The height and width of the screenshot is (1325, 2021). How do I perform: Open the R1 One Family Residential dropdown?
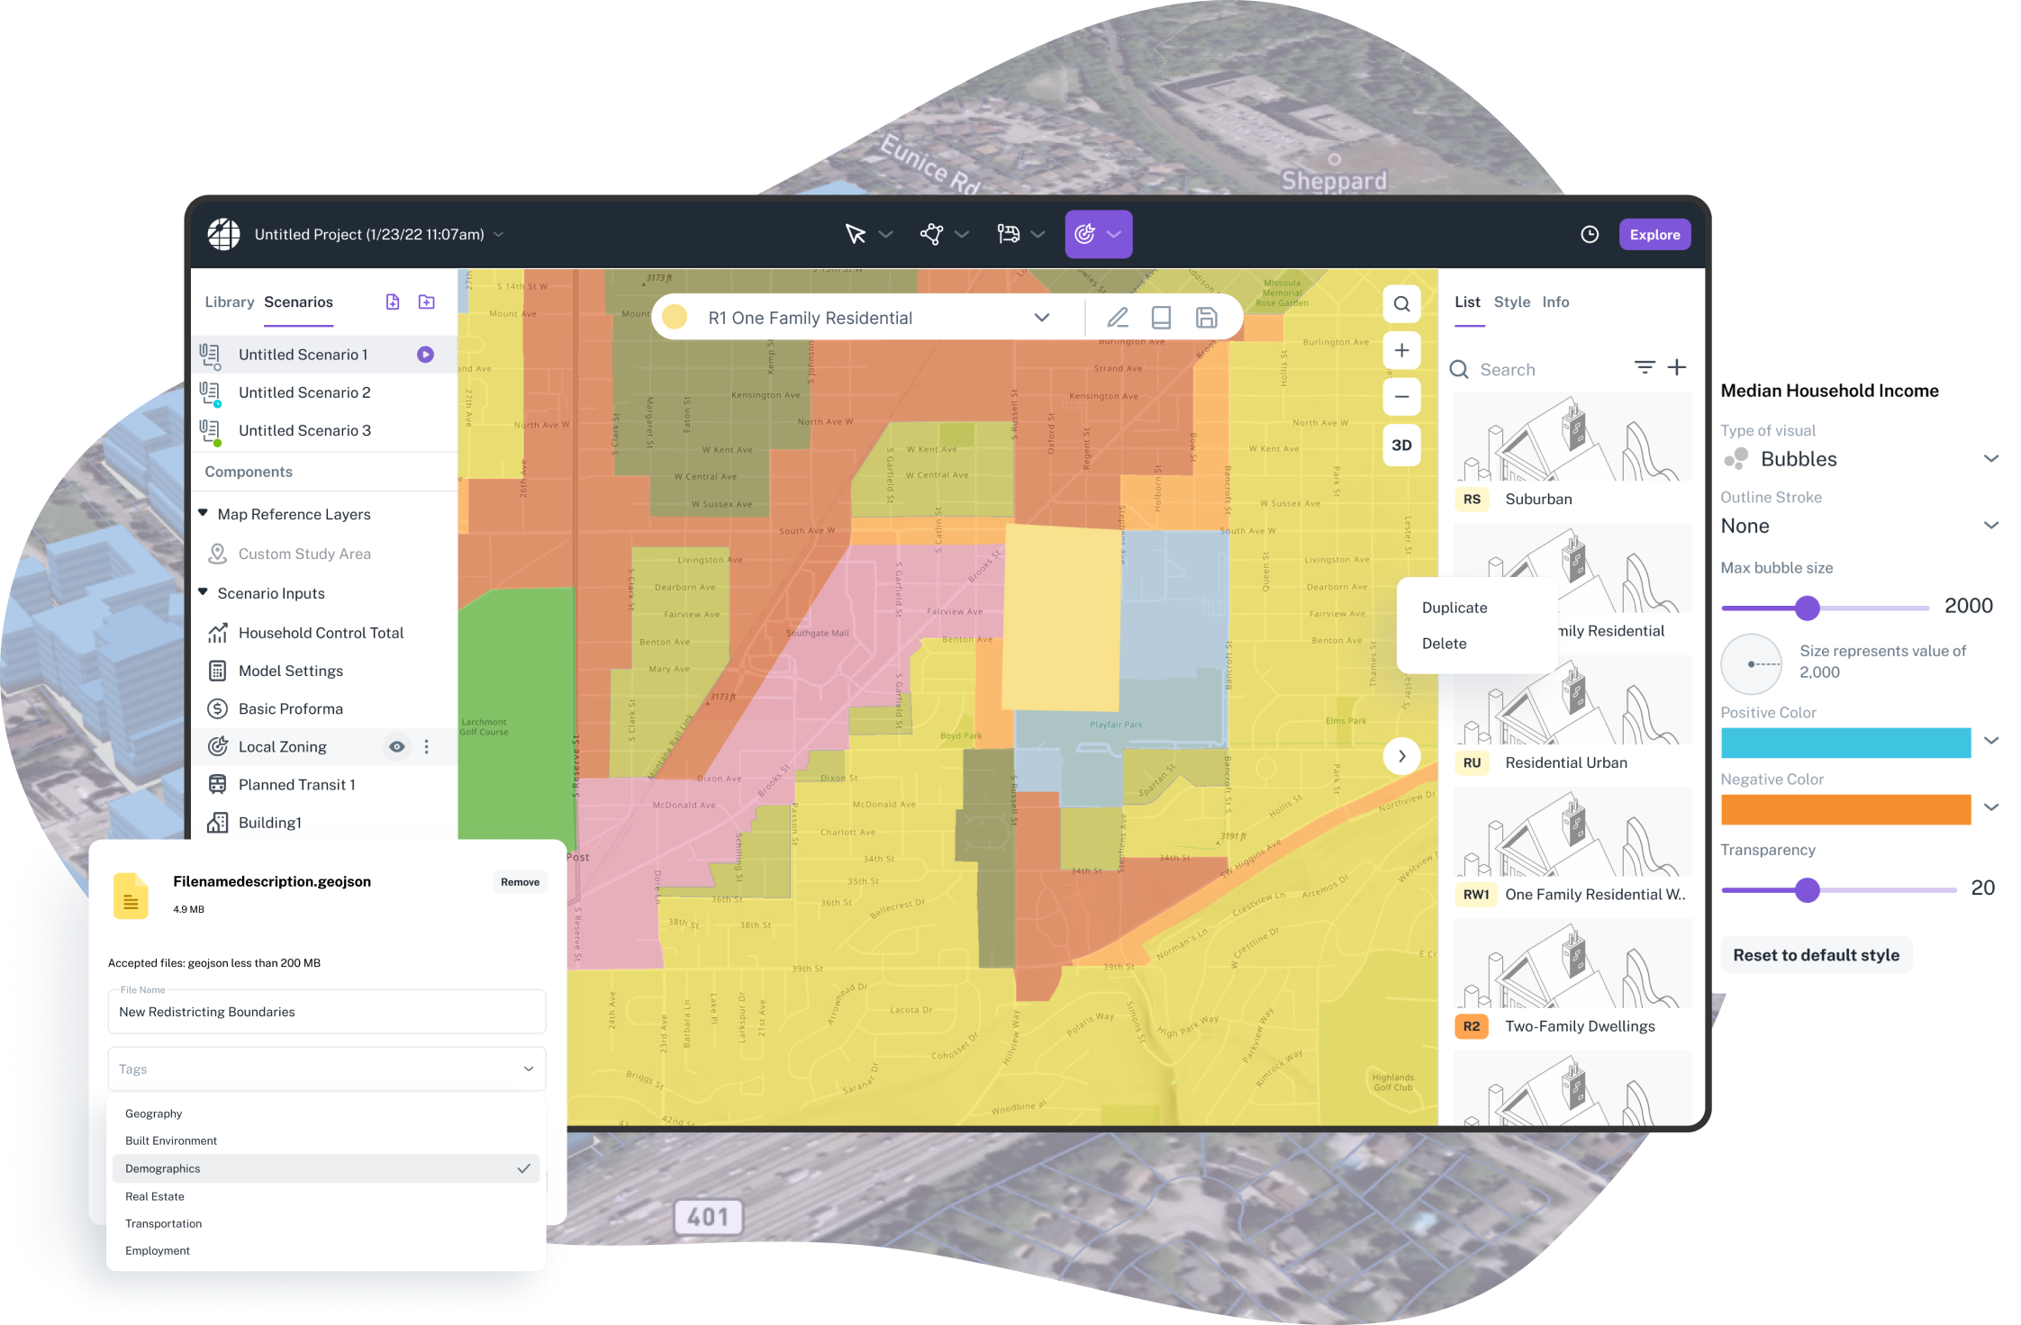click(1042, 317)
